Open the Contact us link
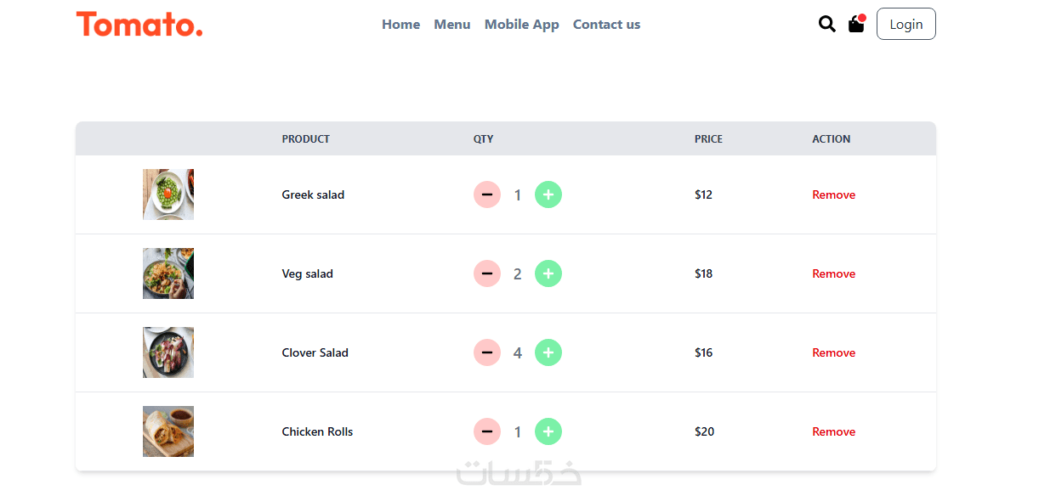 click(x=606, y=25)
